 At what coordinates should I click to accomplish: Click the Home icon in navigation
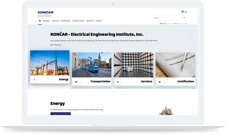(40, 21)
